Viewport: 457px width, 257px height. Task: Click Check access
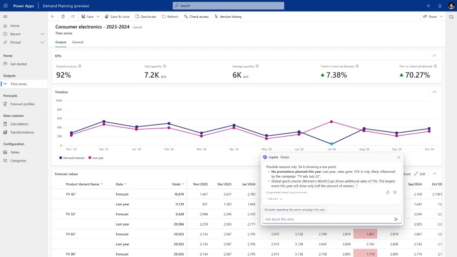196,17
